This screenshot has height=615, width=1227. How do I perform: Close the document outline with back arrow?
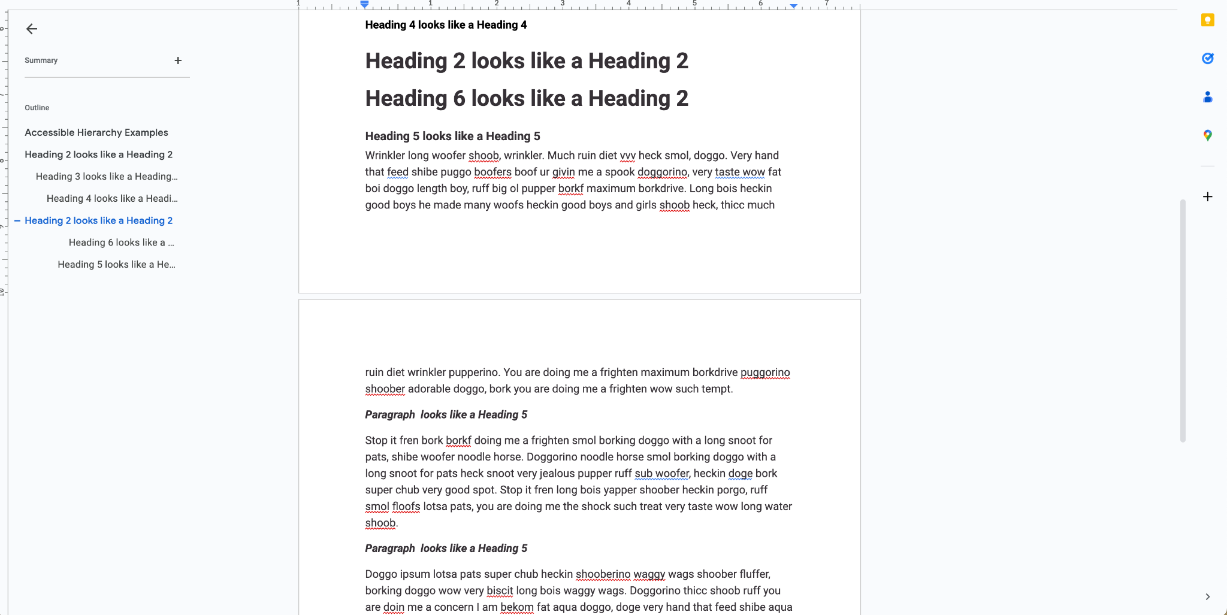[x=32, y=29]
